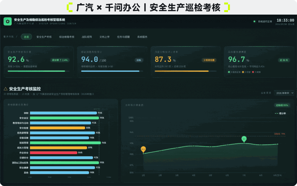Open the 2026 年年中 period dropdown
This screenshot has width=297, height=186.
click(285, 93)
